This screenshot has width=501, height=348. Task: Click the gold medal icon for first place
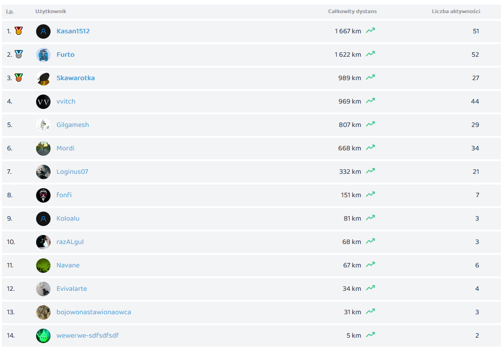(19, 31)
